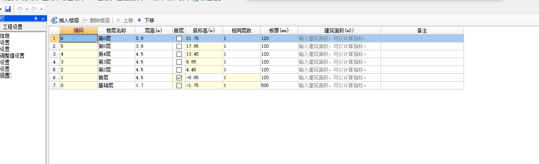Image resolution: width=539 pixels, height=164 pixels.
Task: Click the 底标高 cell showing 17.95
Action: pyautogui.click(x=204, y=46)
